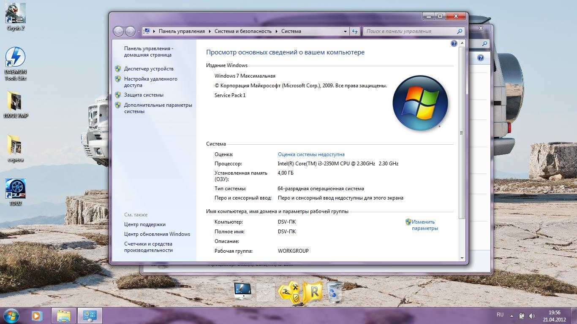Viewport: 577px width, 324px height.
Task: Click the vertical scrollbar in System window
Action: (x=462, y=133)
